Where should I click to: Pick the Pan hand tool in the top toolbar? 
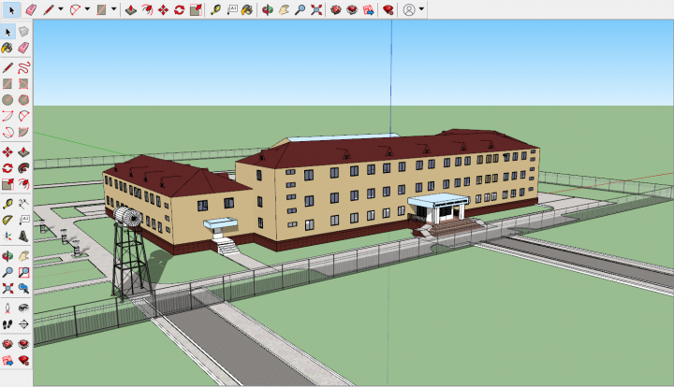[x=284, y=10]
